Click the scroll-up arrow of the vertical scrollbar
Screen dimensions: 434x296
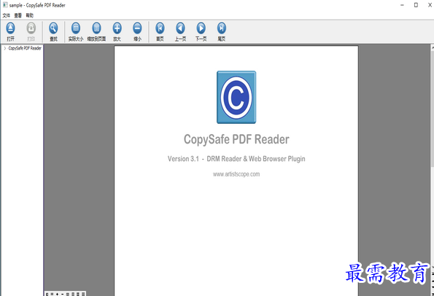433,48
